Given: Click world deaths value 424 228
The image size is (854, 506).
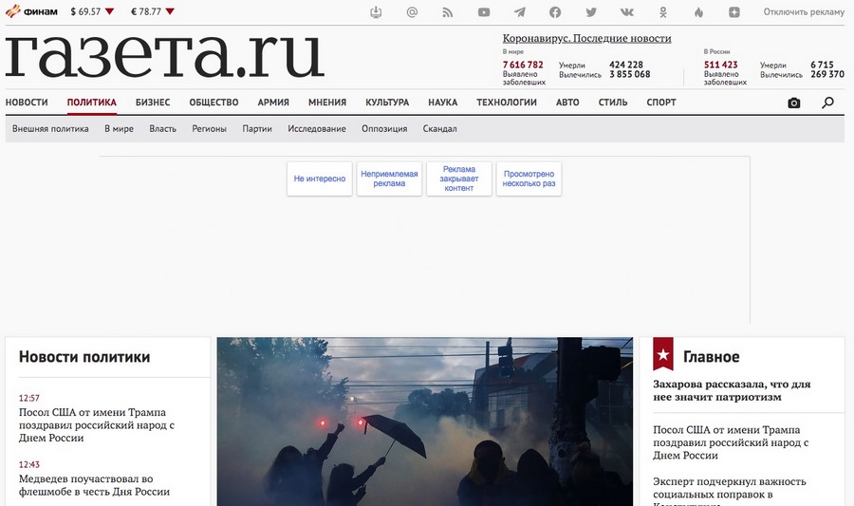Looking at the screenshot, I should [x=626, y=65].
